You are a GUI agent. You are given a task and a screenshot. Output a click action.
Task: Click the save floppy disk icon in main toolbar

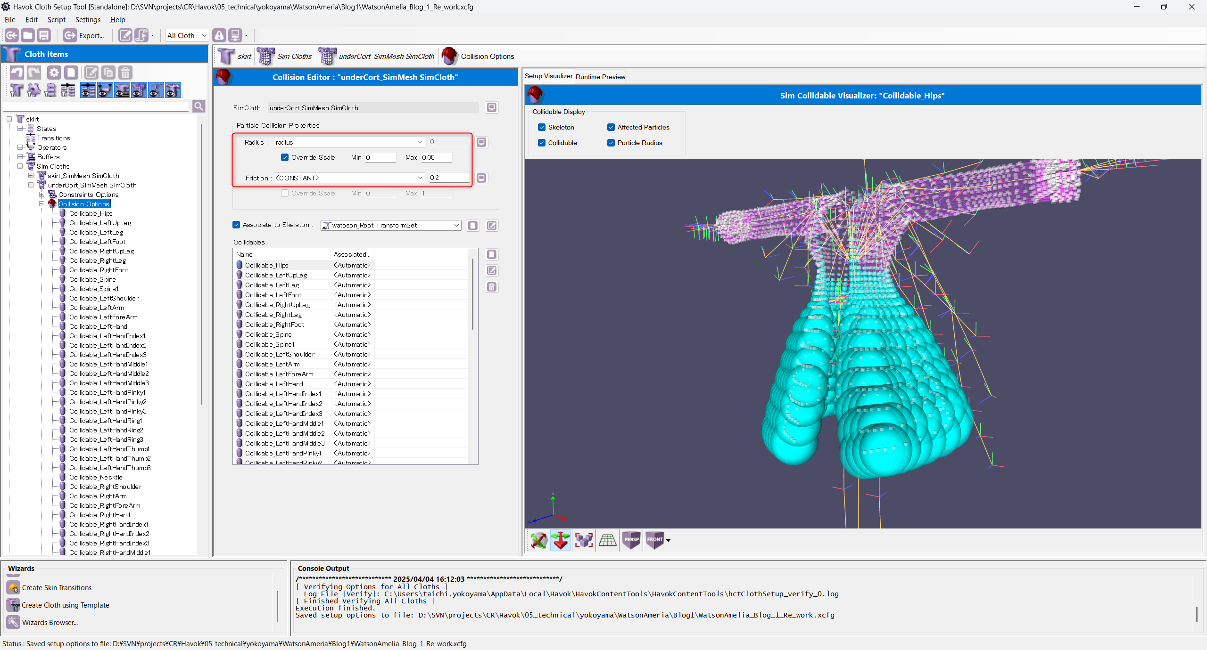[44, 35]
